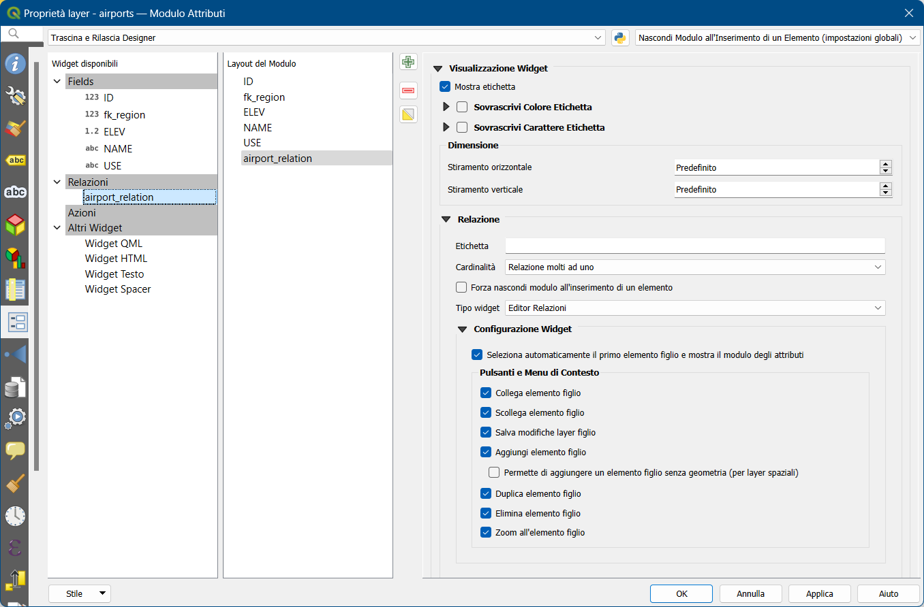This screenshot has width=924, height=607.
Task: Click the green plus add container icon
Action: coord(408,62)
